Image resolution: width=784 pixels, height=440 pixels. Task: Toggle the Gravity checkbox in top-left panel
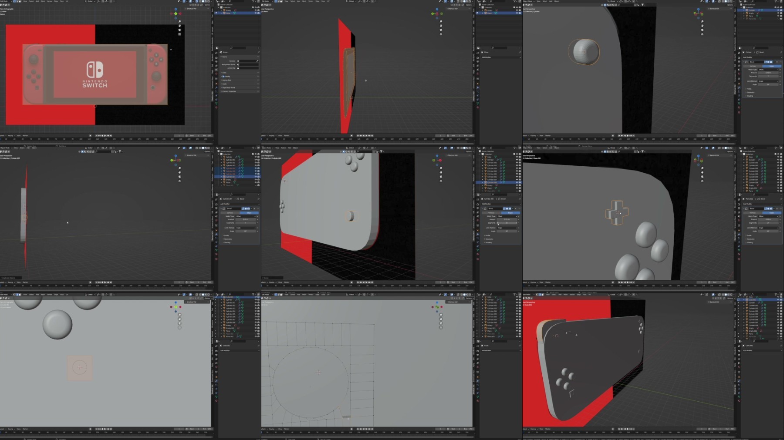point(224,77)
